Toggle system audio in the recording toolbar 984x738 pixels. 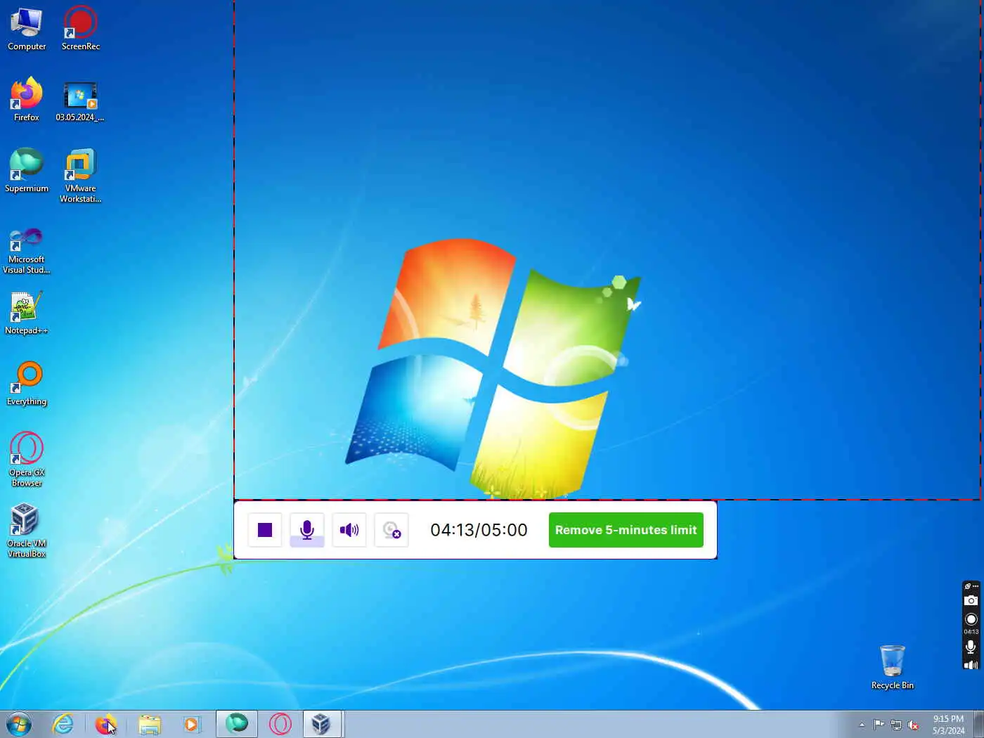click(x=349, y=530)
